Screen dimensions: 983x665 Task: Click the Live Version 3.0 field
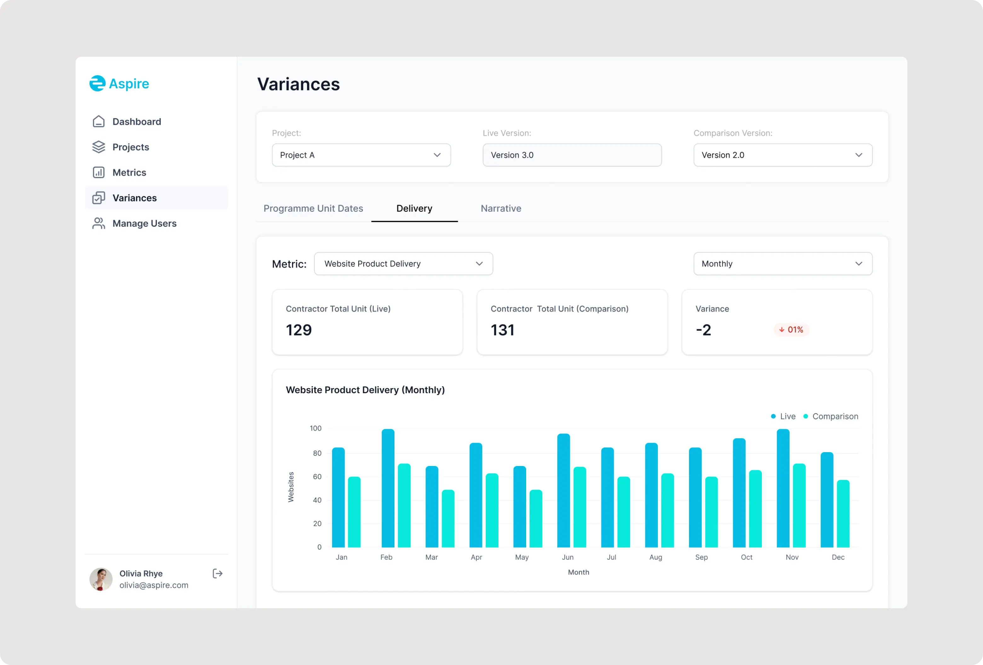(572, 155)
